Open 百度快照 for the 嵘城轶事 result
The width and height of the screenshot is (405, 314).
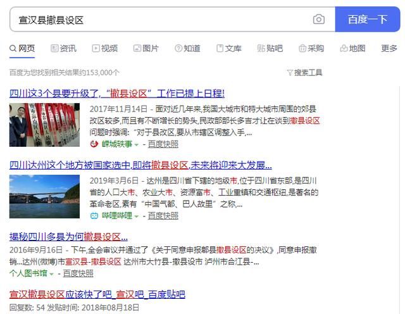pyautogui.click(x=163, y=144)
